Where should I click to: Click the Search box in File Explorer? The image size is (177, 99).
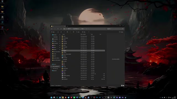click(x=115, y=29)
